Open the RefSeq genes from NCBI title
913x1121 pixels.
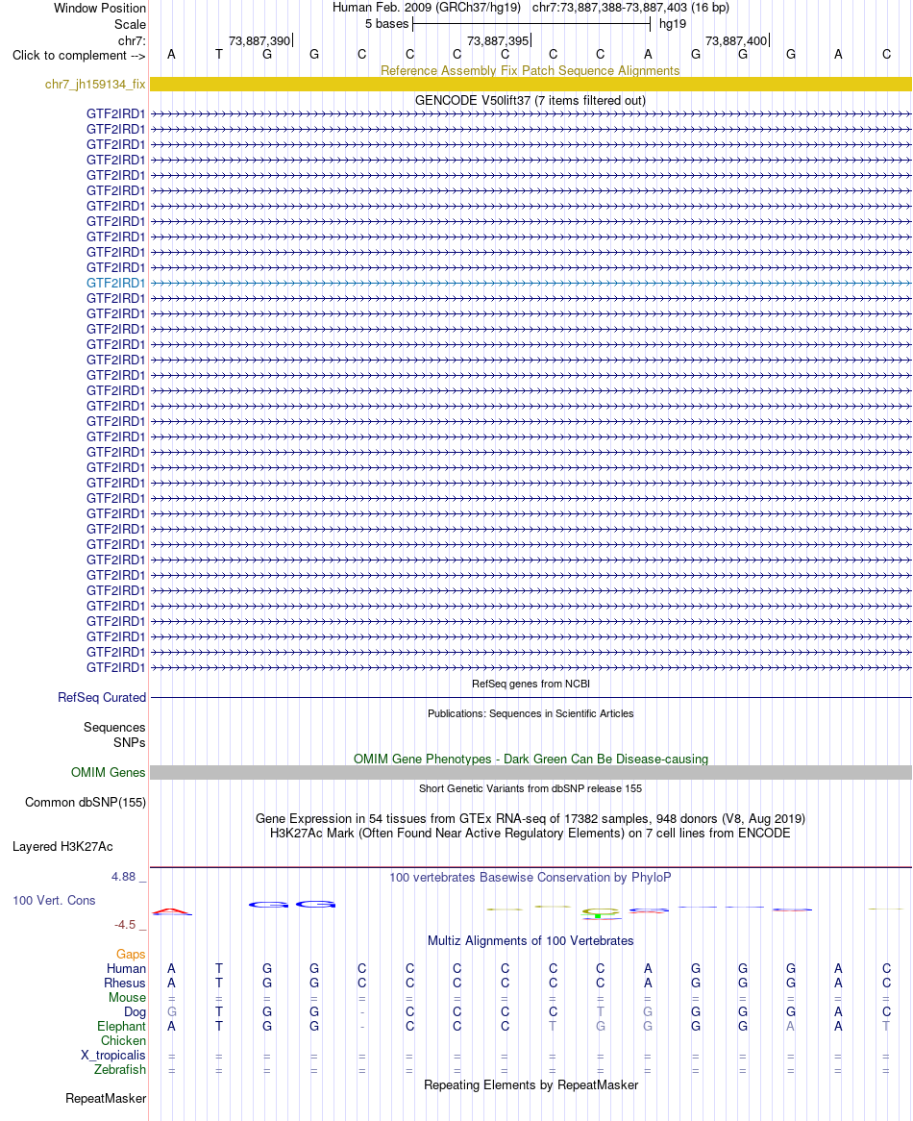531,685
